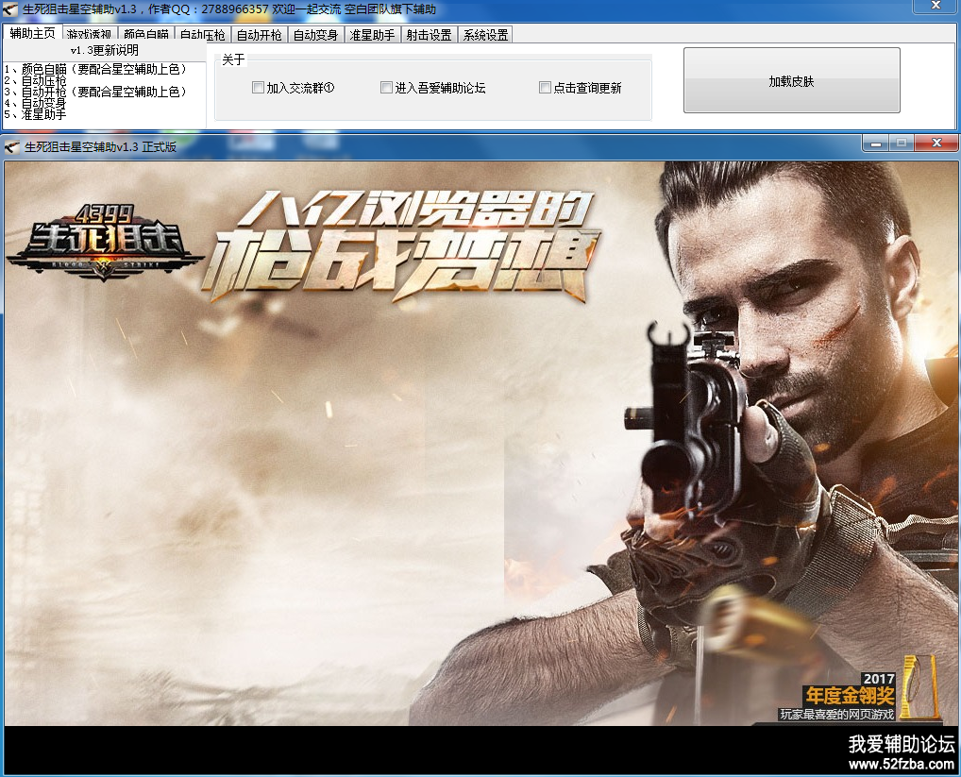Click the 2、自动压枪 update note line

(35, 80)
